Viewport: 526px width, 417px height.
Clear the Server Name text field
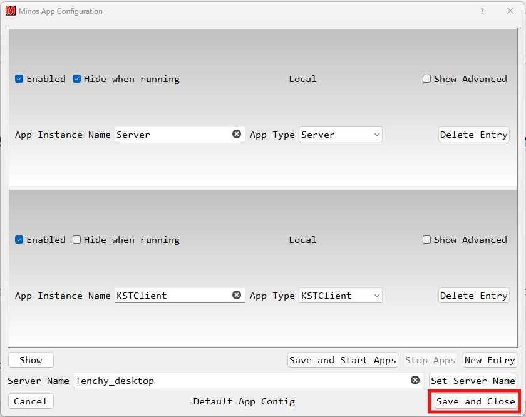(x=415, y=380)
